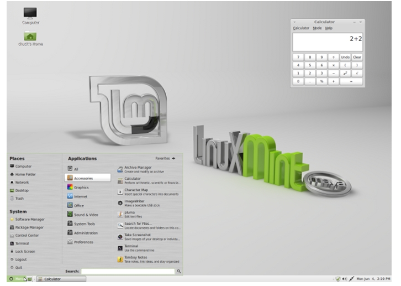The width and height of the screenshot is (401, 286).
Task: Click the network connection tray icon
Action: click(351, 279)
